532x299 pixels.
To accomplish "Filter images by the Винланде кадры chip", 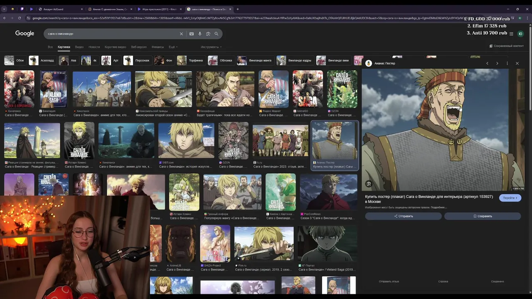I will point(295,61).
